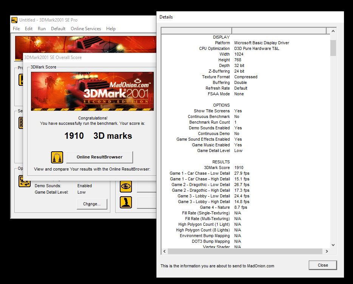
Task: Click the Online ResultBrowser tree icon
Action: coord(57,157)
